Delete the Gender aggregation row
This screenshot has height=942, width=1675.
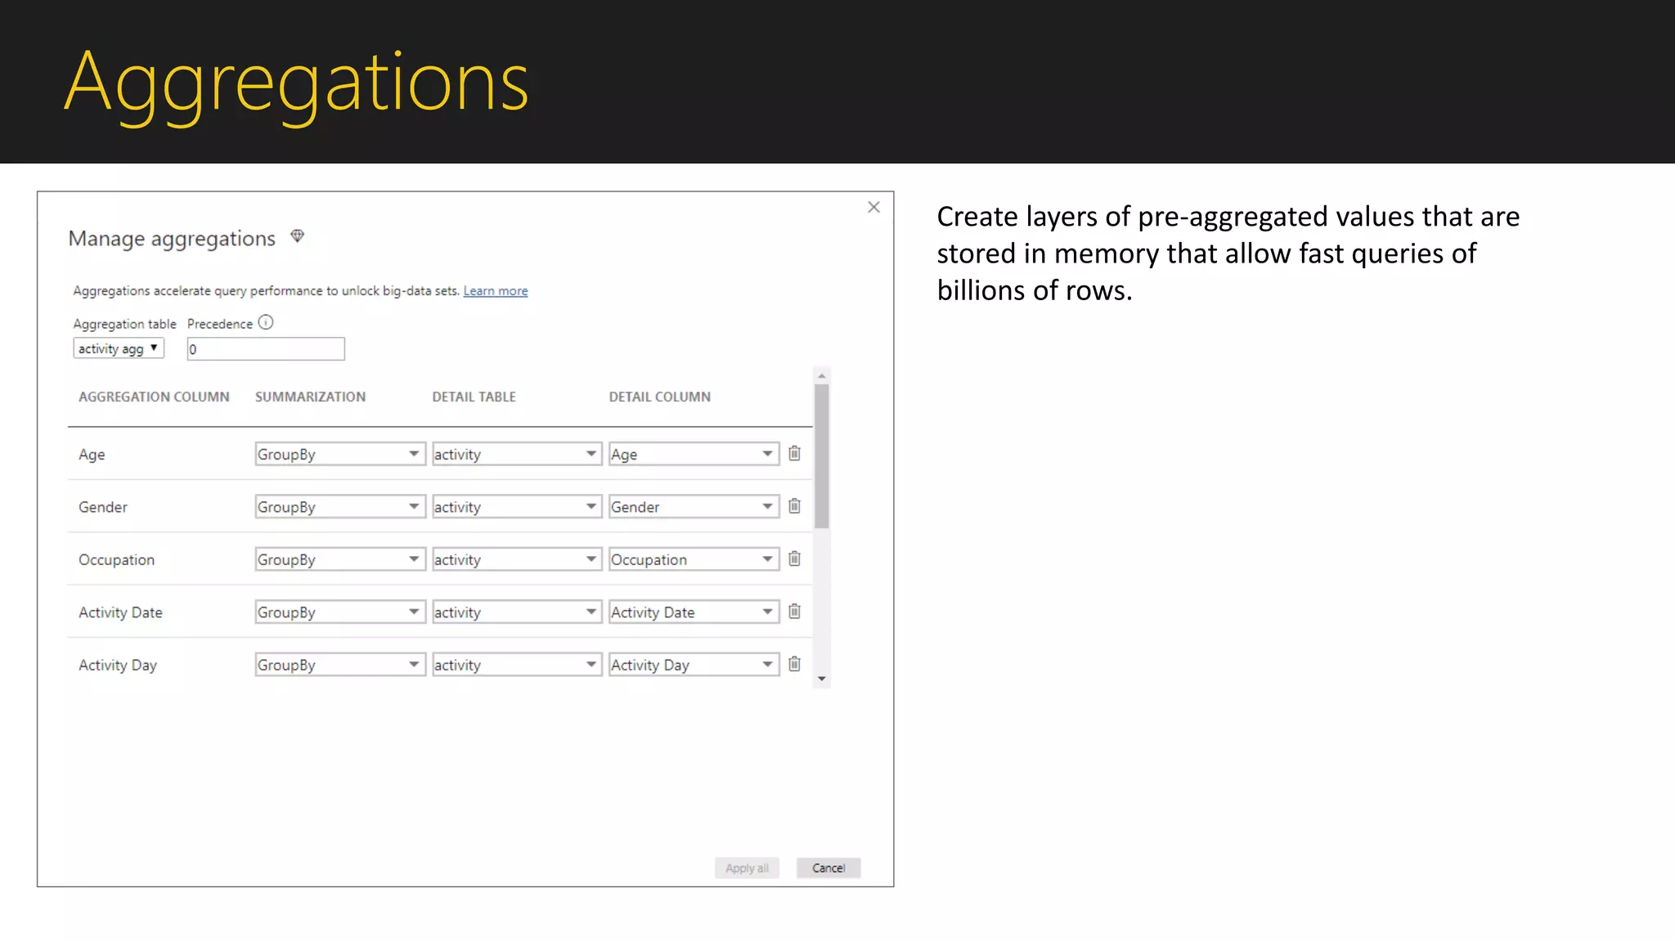tap(794, 506)
